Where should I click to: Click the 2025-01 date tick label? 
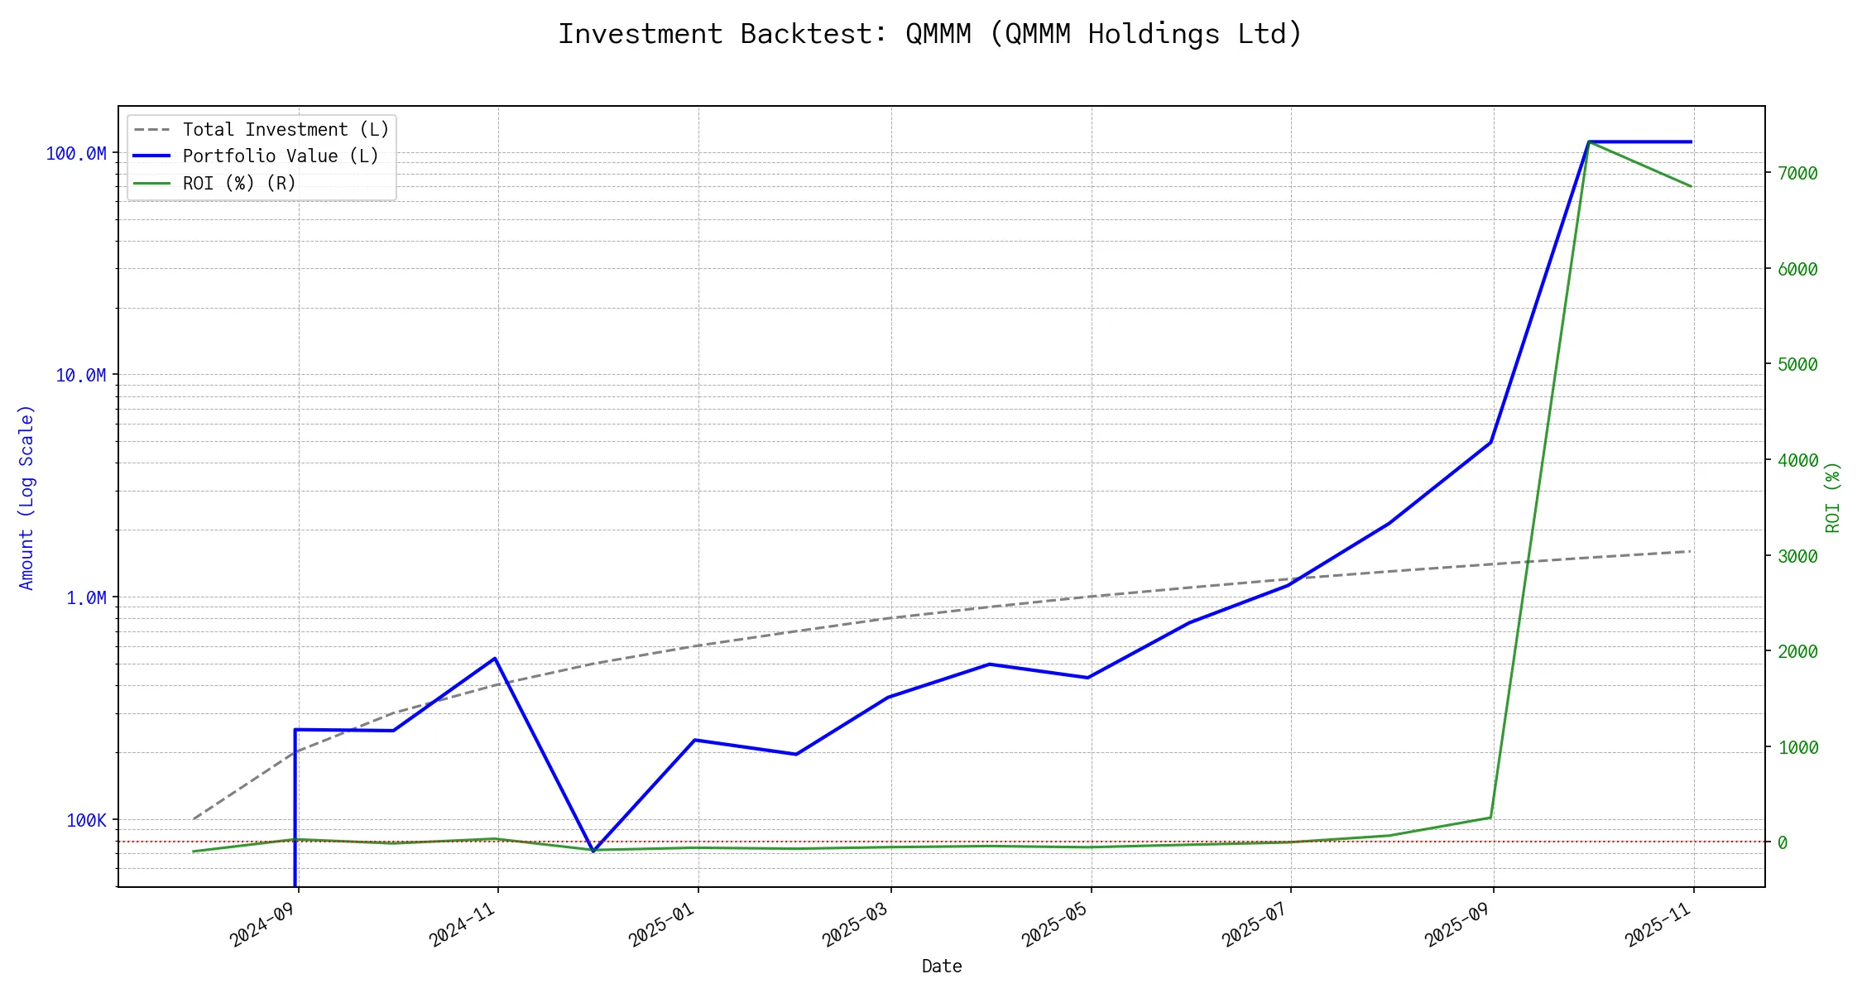click(661, 925)
